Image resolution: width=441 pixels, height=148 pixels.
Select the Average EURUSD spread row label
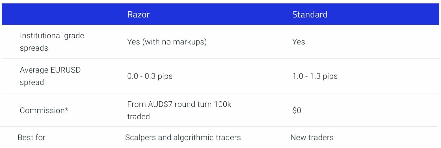[x=50, y=76]
